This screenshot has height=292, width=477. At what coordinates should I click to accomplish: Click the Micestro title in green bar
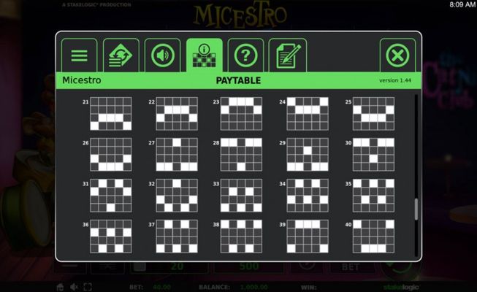point(82,80)
